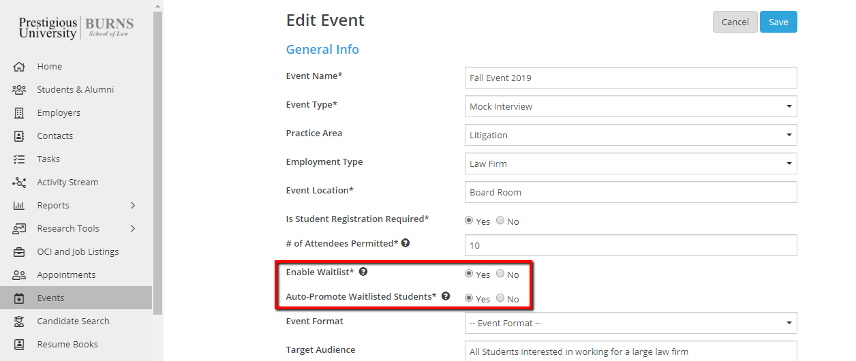Screen dimensions: 856x361
Task: Click the Save button
Action: tap(778, 22)
